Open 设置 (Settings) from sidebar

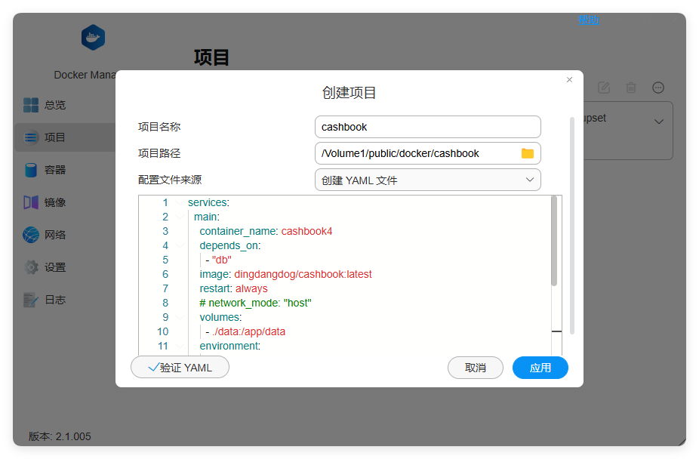tap(48, 266)
